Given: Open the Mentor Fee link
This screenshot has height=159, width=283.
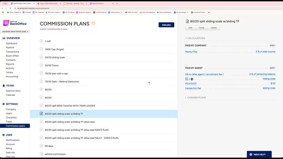Looking at the screenshot, I should pyautogui.click(x=191, y=52).
